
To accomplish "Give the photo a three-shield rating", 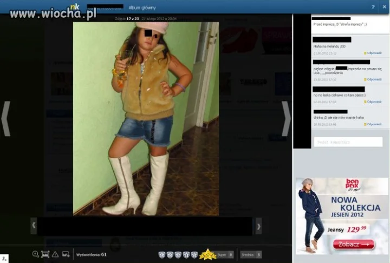I will (178, 254).
